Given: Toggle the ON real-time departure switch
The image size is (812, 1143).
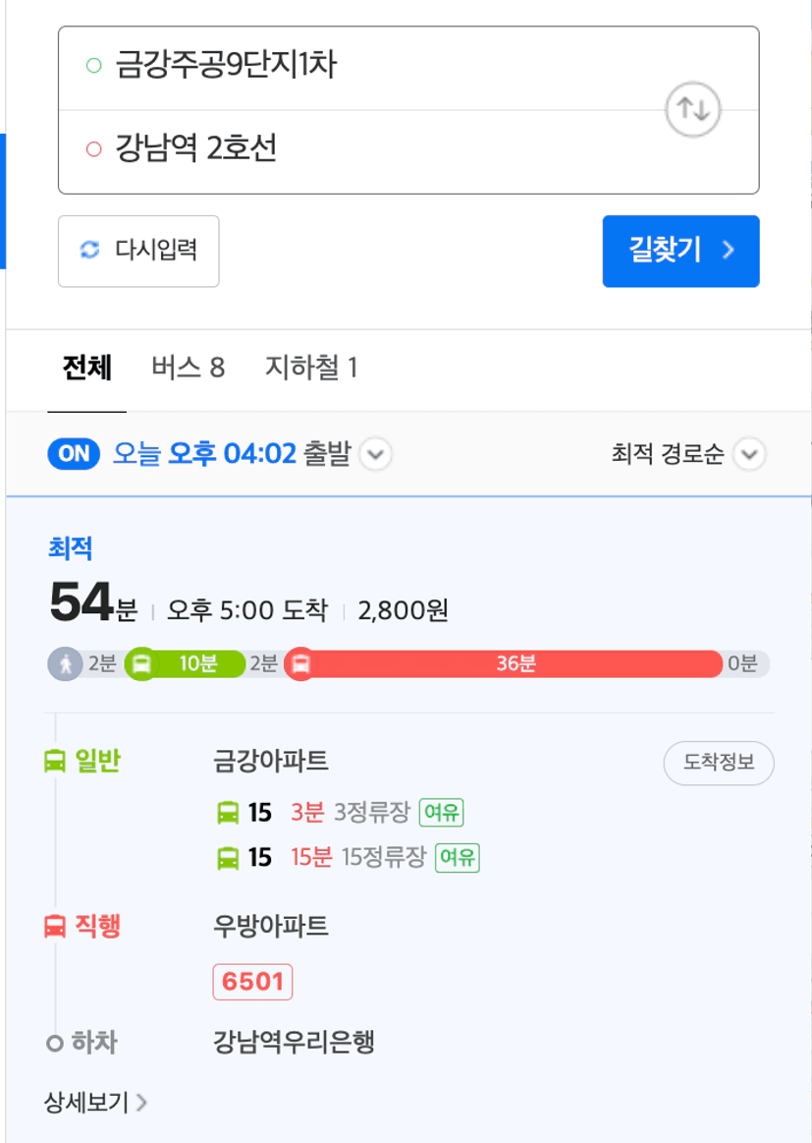Looking at the screenshot, I should click(74, 453).
